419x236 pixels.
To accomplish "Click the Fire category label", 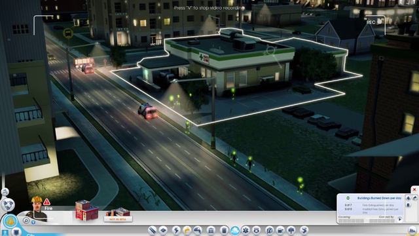I will 48,208.
